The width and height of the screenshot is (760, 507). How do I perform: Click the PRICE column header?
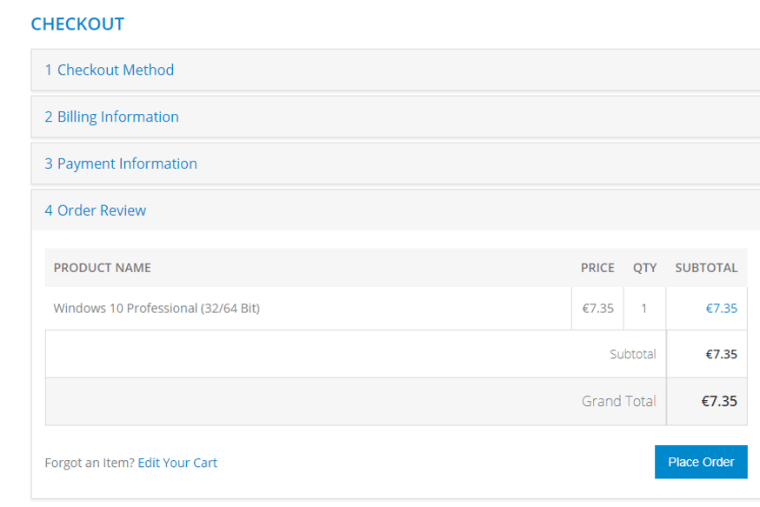597,268
